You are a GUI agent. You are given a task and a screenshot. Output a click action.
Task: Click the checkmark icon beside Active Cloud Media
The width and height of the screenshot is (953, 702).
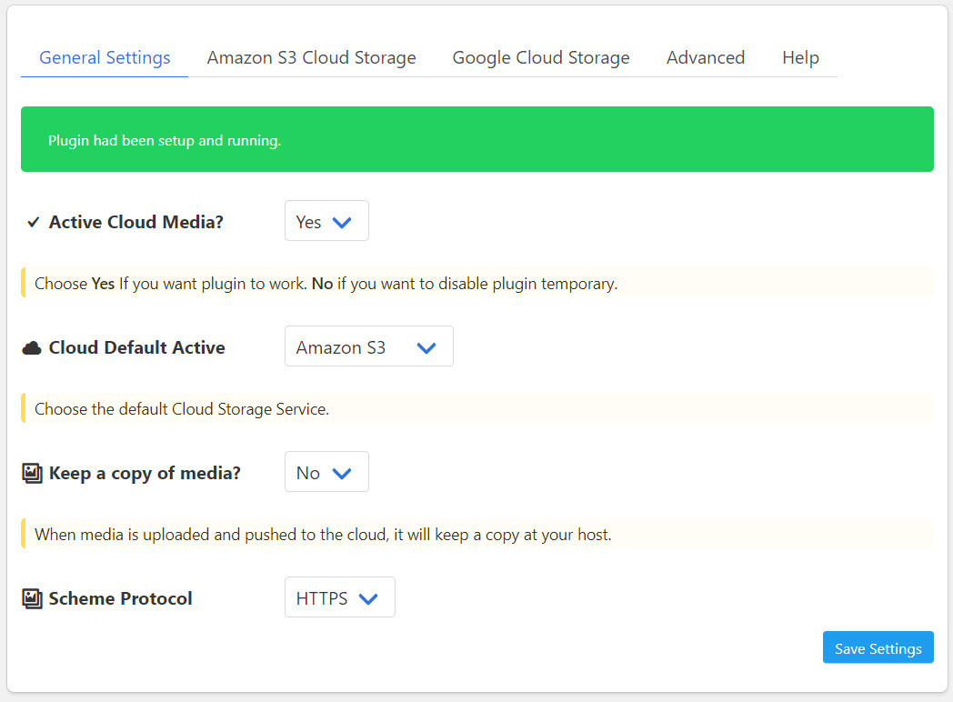pos(33,223)
